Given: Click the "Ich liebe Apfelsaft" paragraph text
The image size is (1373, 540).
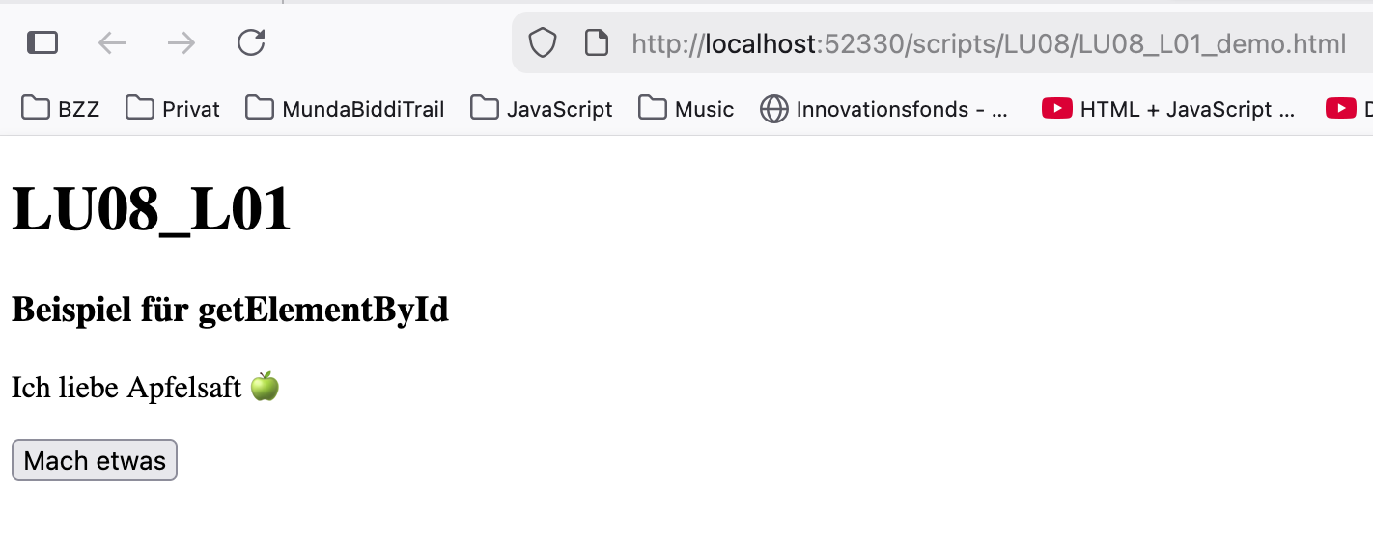Looking at the screenshot, I should tap(126, 388).
